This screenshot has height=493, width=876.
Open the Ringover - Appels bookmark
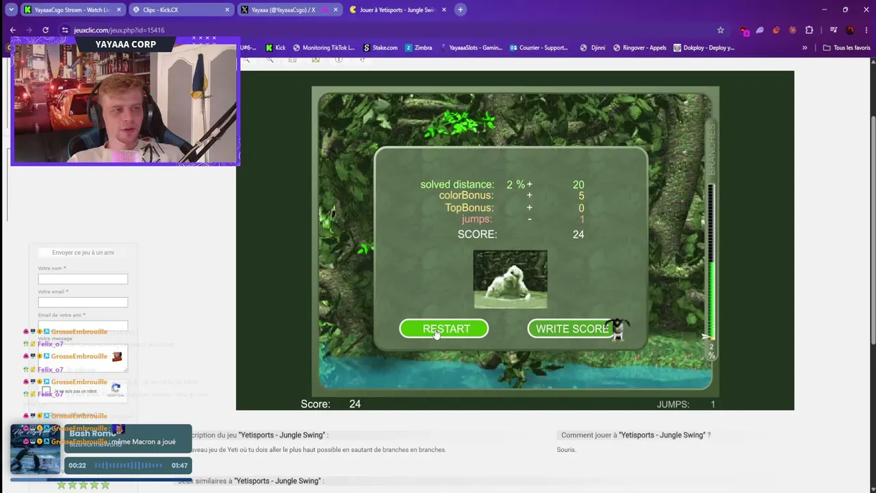640,48
